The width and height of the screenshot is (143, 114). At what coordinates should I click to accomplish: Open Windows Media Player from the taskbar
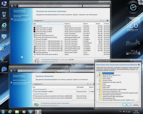(x=24, y=112)
